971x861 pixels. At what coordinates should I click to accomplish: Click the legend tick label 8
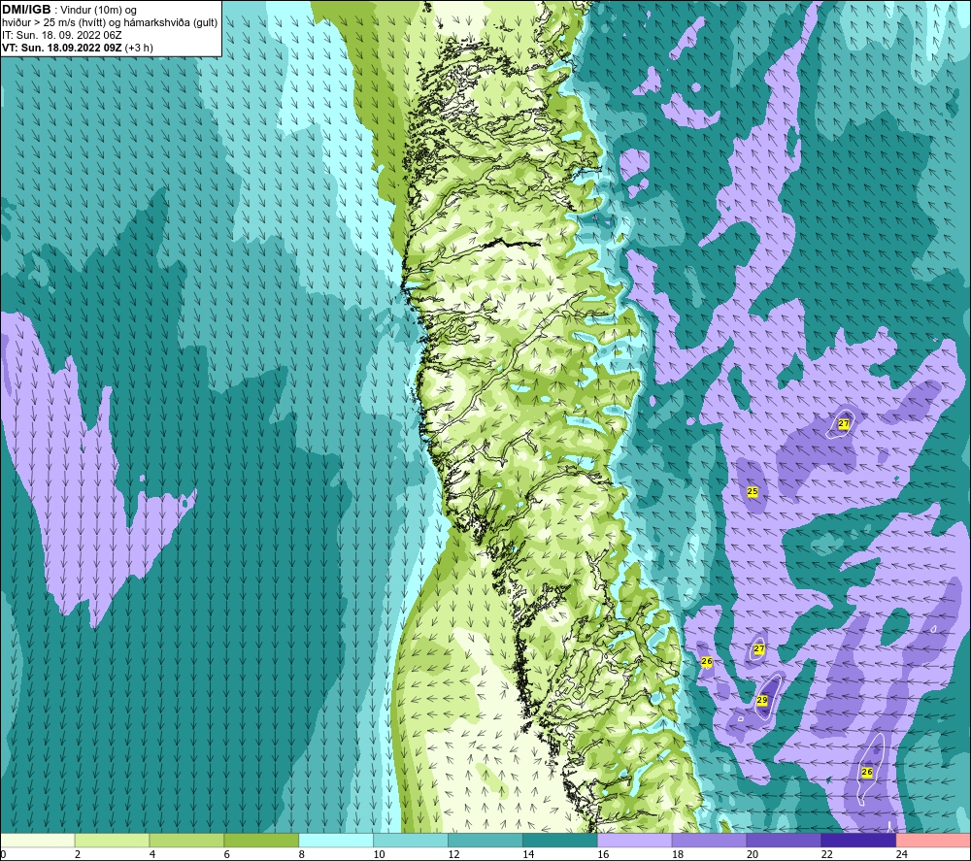pos(302,854)
